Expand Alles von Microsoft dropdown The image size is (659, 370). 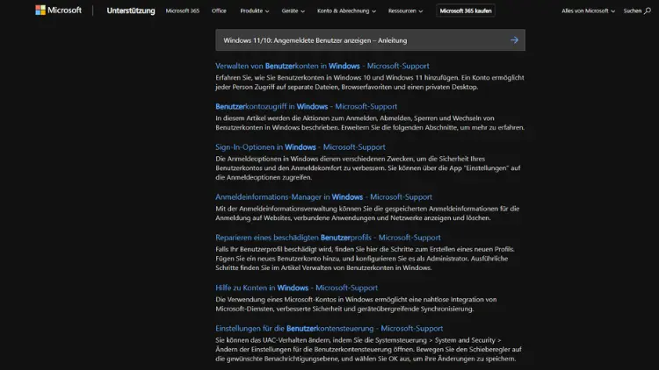[588, 11]
